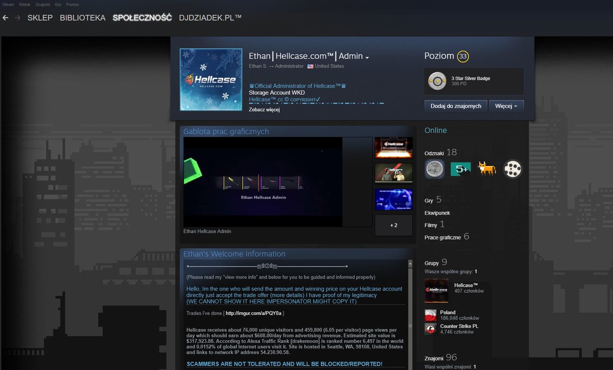Click the United States flag icon
Viewport: 613px width, 370px height.
[310, 66]
